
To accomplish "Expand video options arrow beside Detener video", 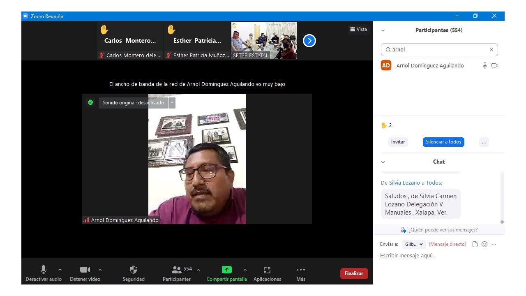I will (x=100, y=270).
